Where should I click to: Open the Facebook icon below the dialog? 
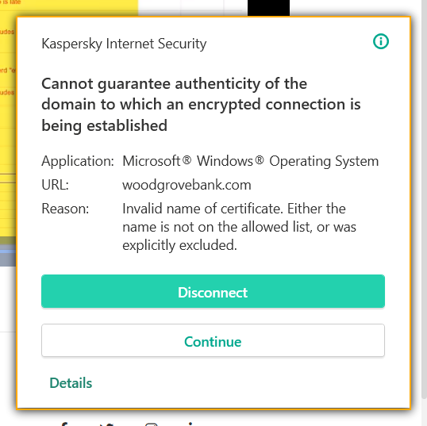pos(63,424)
